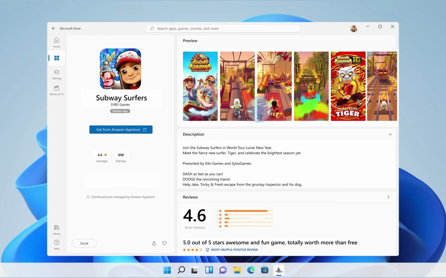This screenshot has height=278, width=446.
Task: Expand the Description section chevron
Action: [x=390, y=134]
